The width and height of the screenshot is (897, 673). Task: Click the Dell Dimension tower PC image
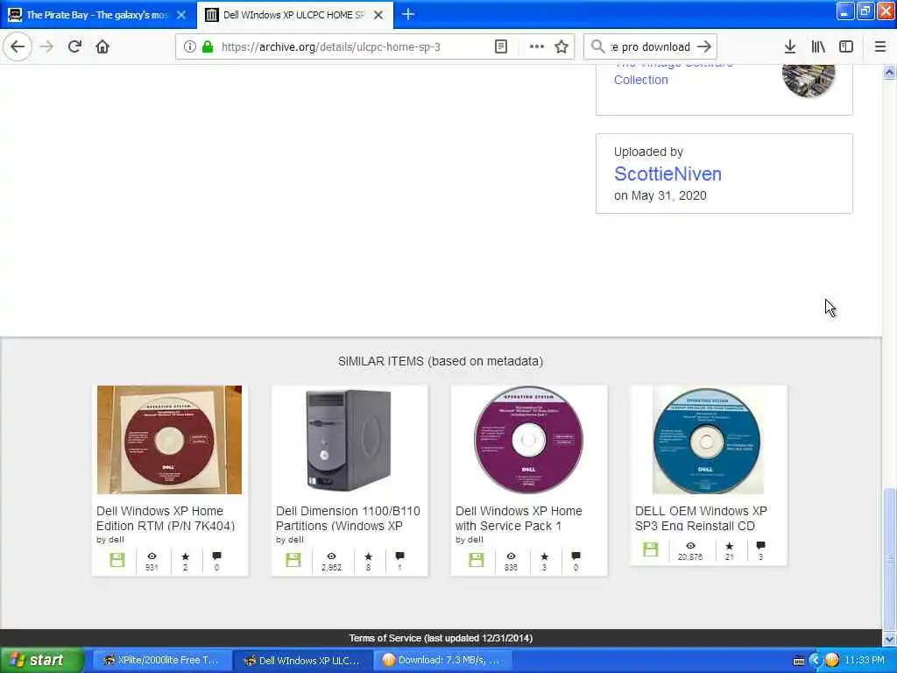point(349,440)
